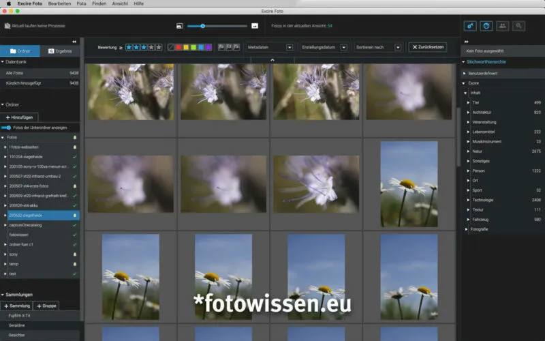Adjust the thumbnail size slider
The image size is (545, 341).
pos(202,26)
